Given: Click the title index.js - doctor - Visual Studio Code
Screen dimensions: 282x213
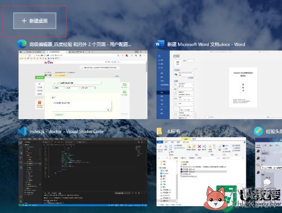Looking at the screenshot, I should coord(67,132).
